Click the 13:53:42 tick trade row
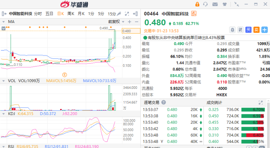The width and height of the screenshot is (270, 148). (172, 129)
